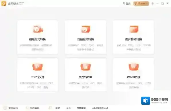This screenshot has height=111, width=171.
Task: Minimize the 金舟格式工厂 window
Action: click(157, 3)
